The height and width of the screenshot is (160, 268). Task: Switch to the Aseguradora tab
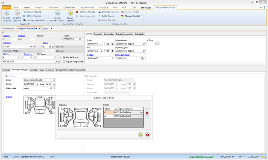point(110,34)
